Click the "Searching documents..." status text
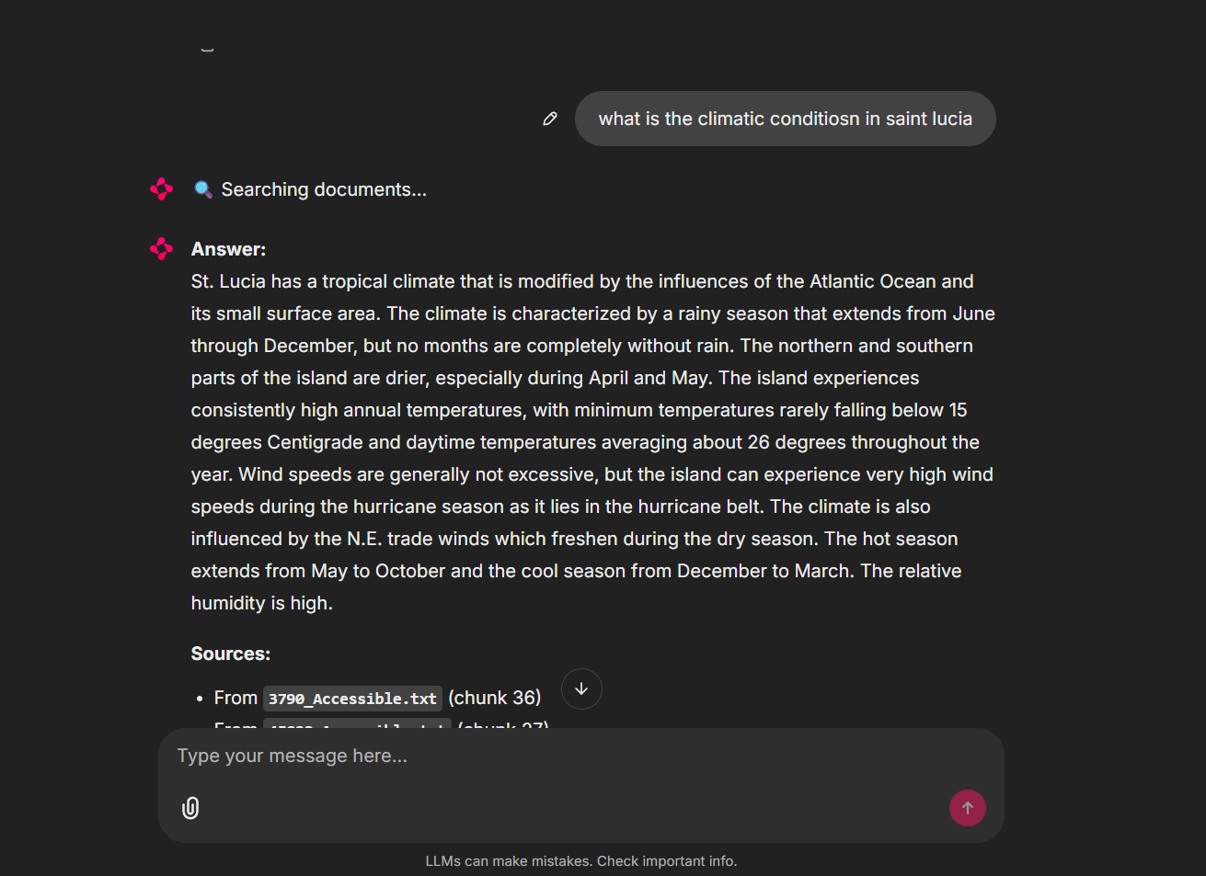This screenshot has width=1206, height=876. tap(324, 189)
